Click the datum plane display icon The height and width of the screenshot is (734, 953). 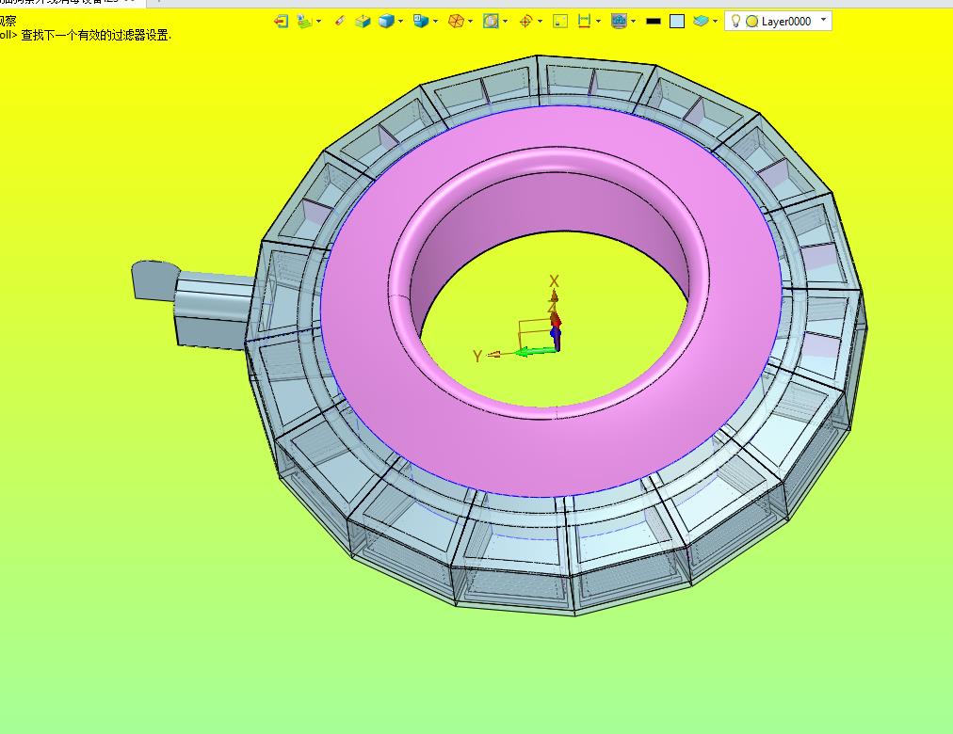[304, 22]
